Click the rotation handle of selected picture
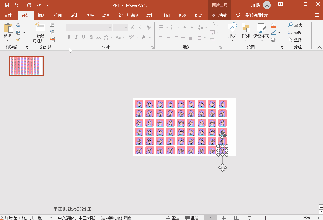 (223, 136)
